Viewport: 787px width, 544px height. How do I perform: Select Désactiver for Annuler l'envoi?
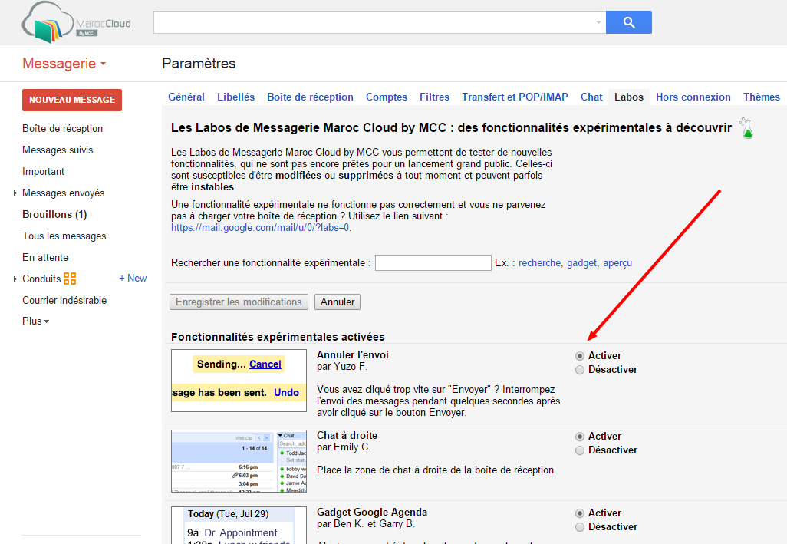(x=580, y=370)
